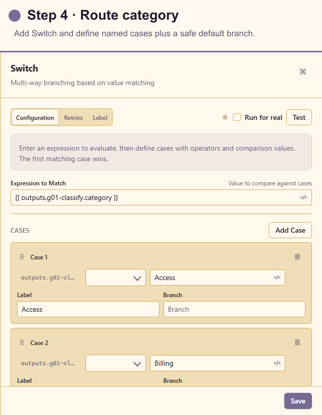
Task: Open the Label tab
Action: pyautogui.click(x=100, y=117)
